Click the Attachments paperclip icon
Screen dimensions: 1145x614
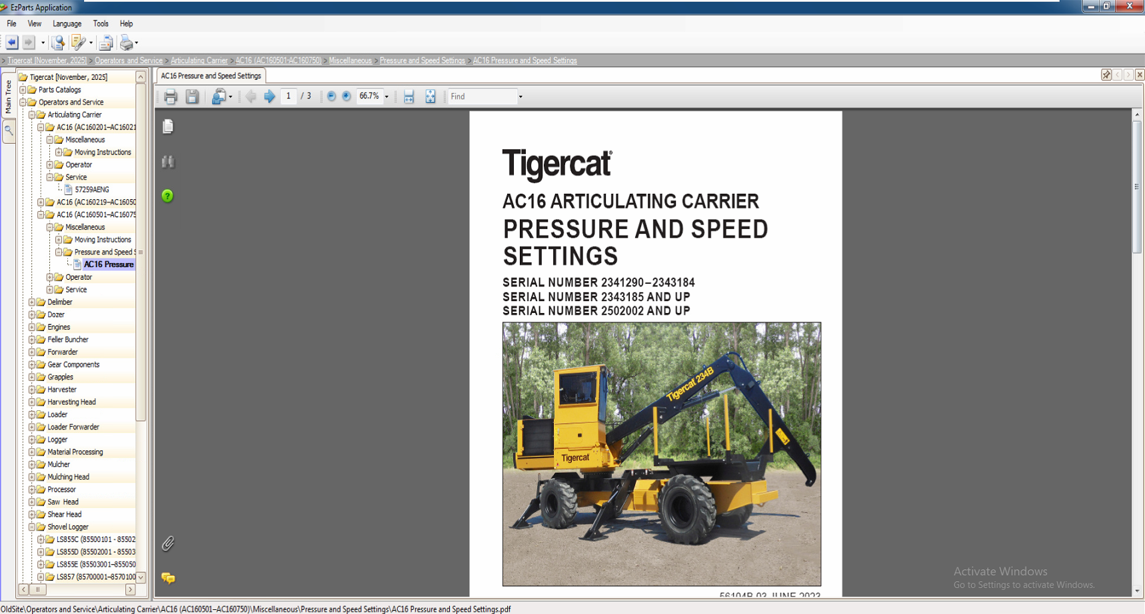click(x=169, y=543)
